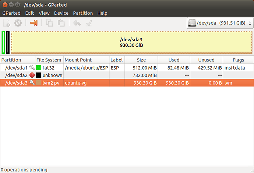Click the red warning icon beside /dev/sda2
Image resolution: width=254 pixels, height=173 pixels.
(x=32, y=75)
